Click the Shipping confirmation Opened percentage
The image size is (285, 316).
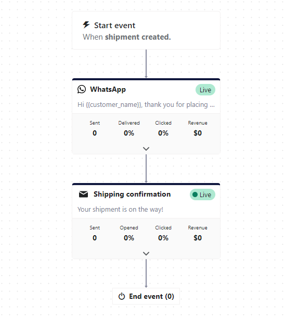129,238
